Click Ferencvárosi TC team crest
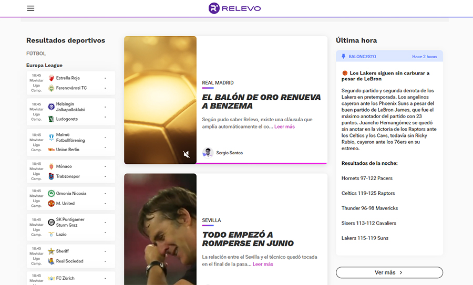 pos(52,88)
